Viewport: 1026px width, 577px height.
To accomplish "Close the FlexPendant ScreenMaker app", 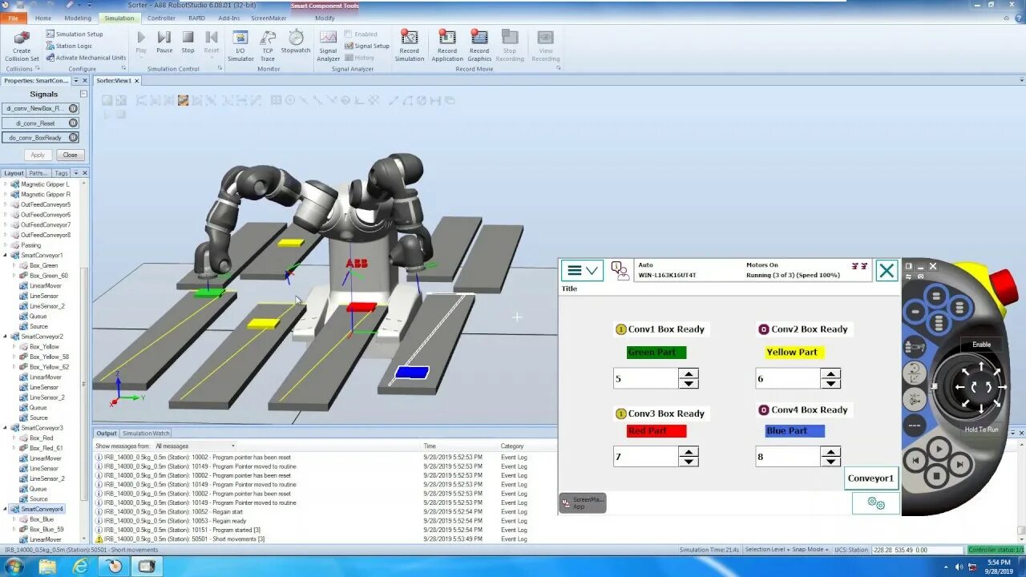I will click(886, 271).
